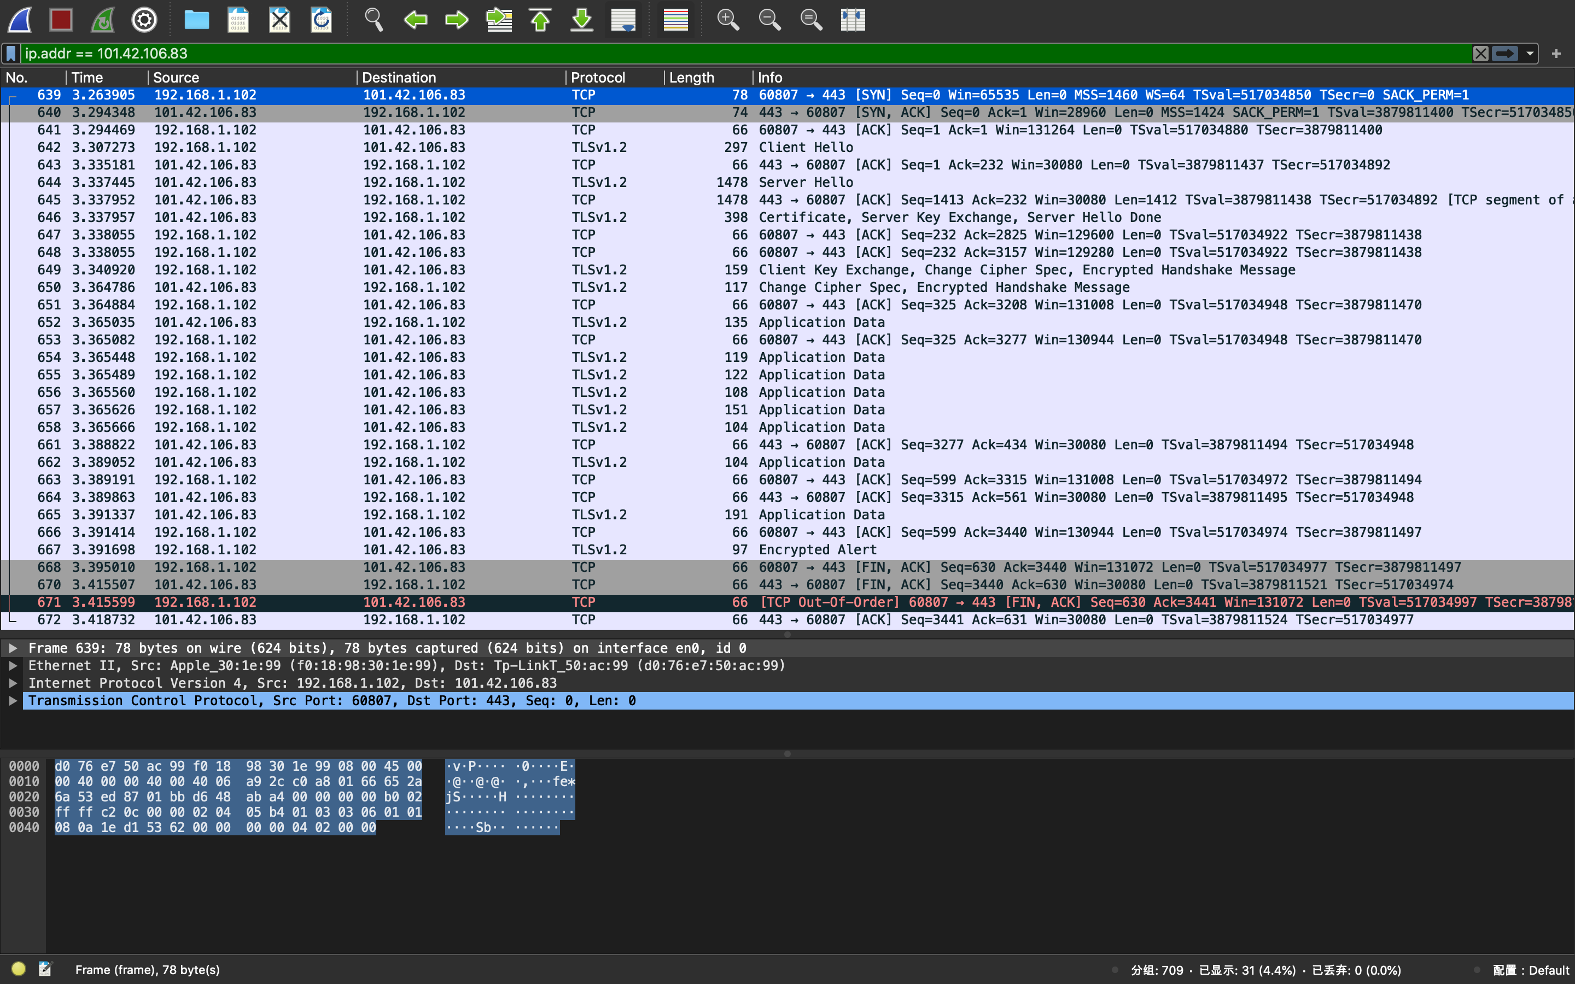Go back in packet history
Screen dimensions: 1575x984
(415, 20)
